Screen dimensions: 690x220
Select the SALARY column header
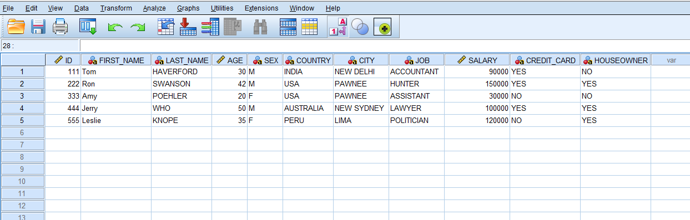(477, 60)
